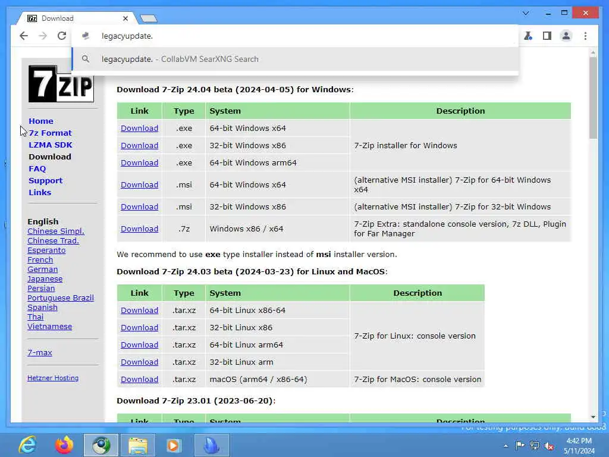Image resolution: width=609 pixels, height=457 pixels.
Task: Switch language to Vietnamese
Action: click(x=50, y=327)
